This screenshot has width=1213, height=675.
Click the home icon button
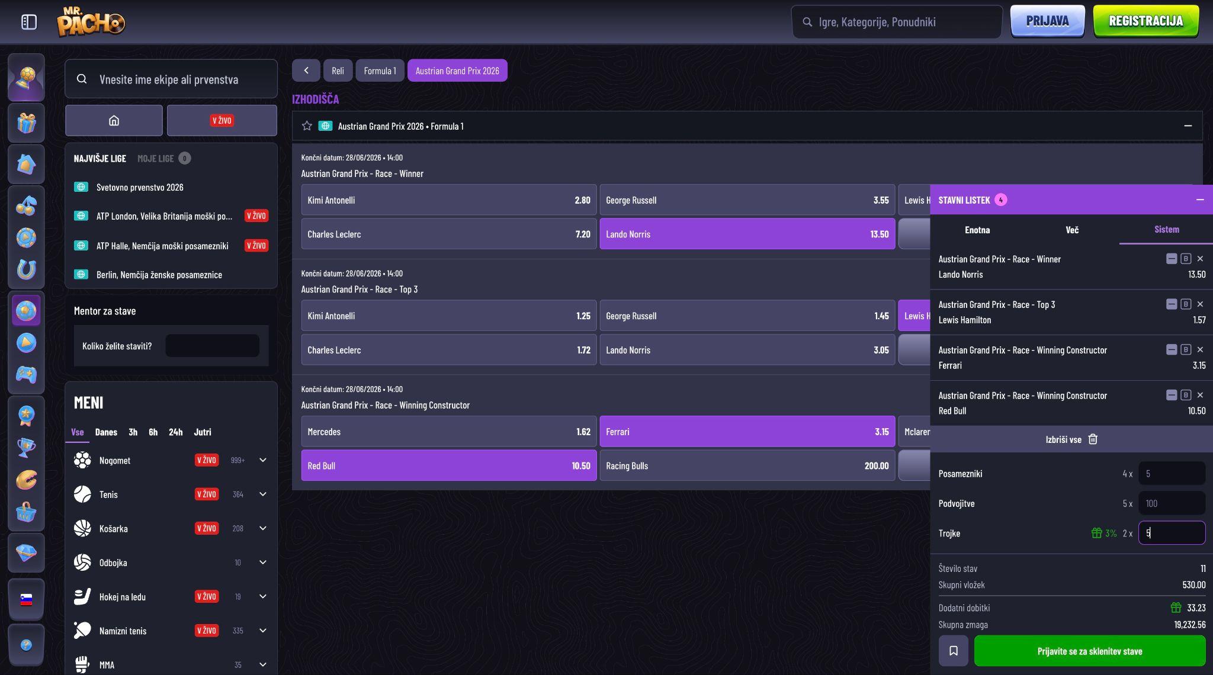(x=114, y=120)
